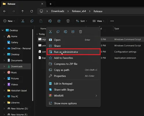The height and width of the screenshot is (116, 144).
Task: Expand the This PC tree node
Action: click(x=4, y=96)
